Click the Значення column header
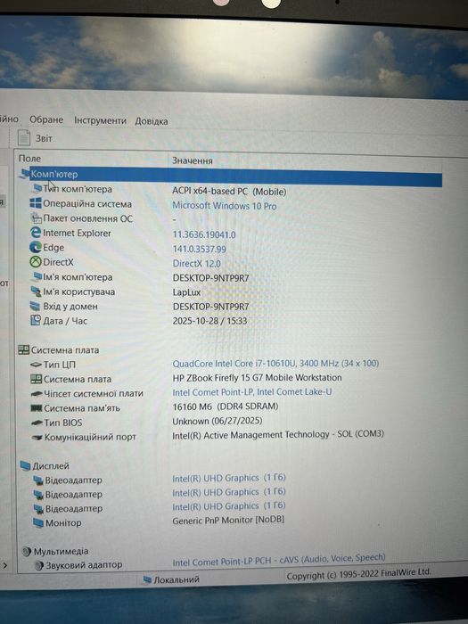This screenshot has height=624, width=468. click(x=193, y=160)
